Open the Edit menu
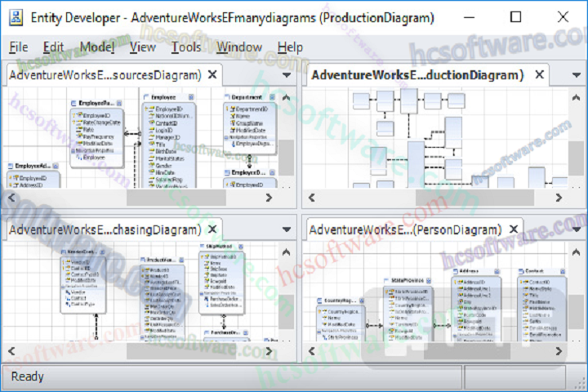 (53, 47)
